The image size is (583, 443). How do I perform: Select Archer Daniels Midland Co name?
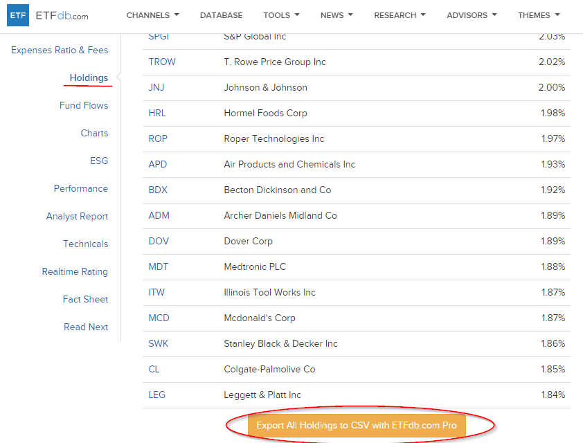pyautogui.click(x=280, y=215)
